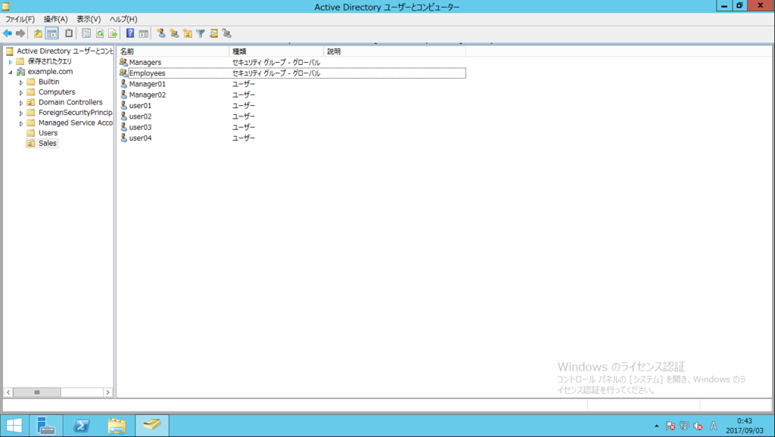Click the add-to-group toolbar icon
The width and height of the screenshot is (775, 437).
[x=227, y=33]
